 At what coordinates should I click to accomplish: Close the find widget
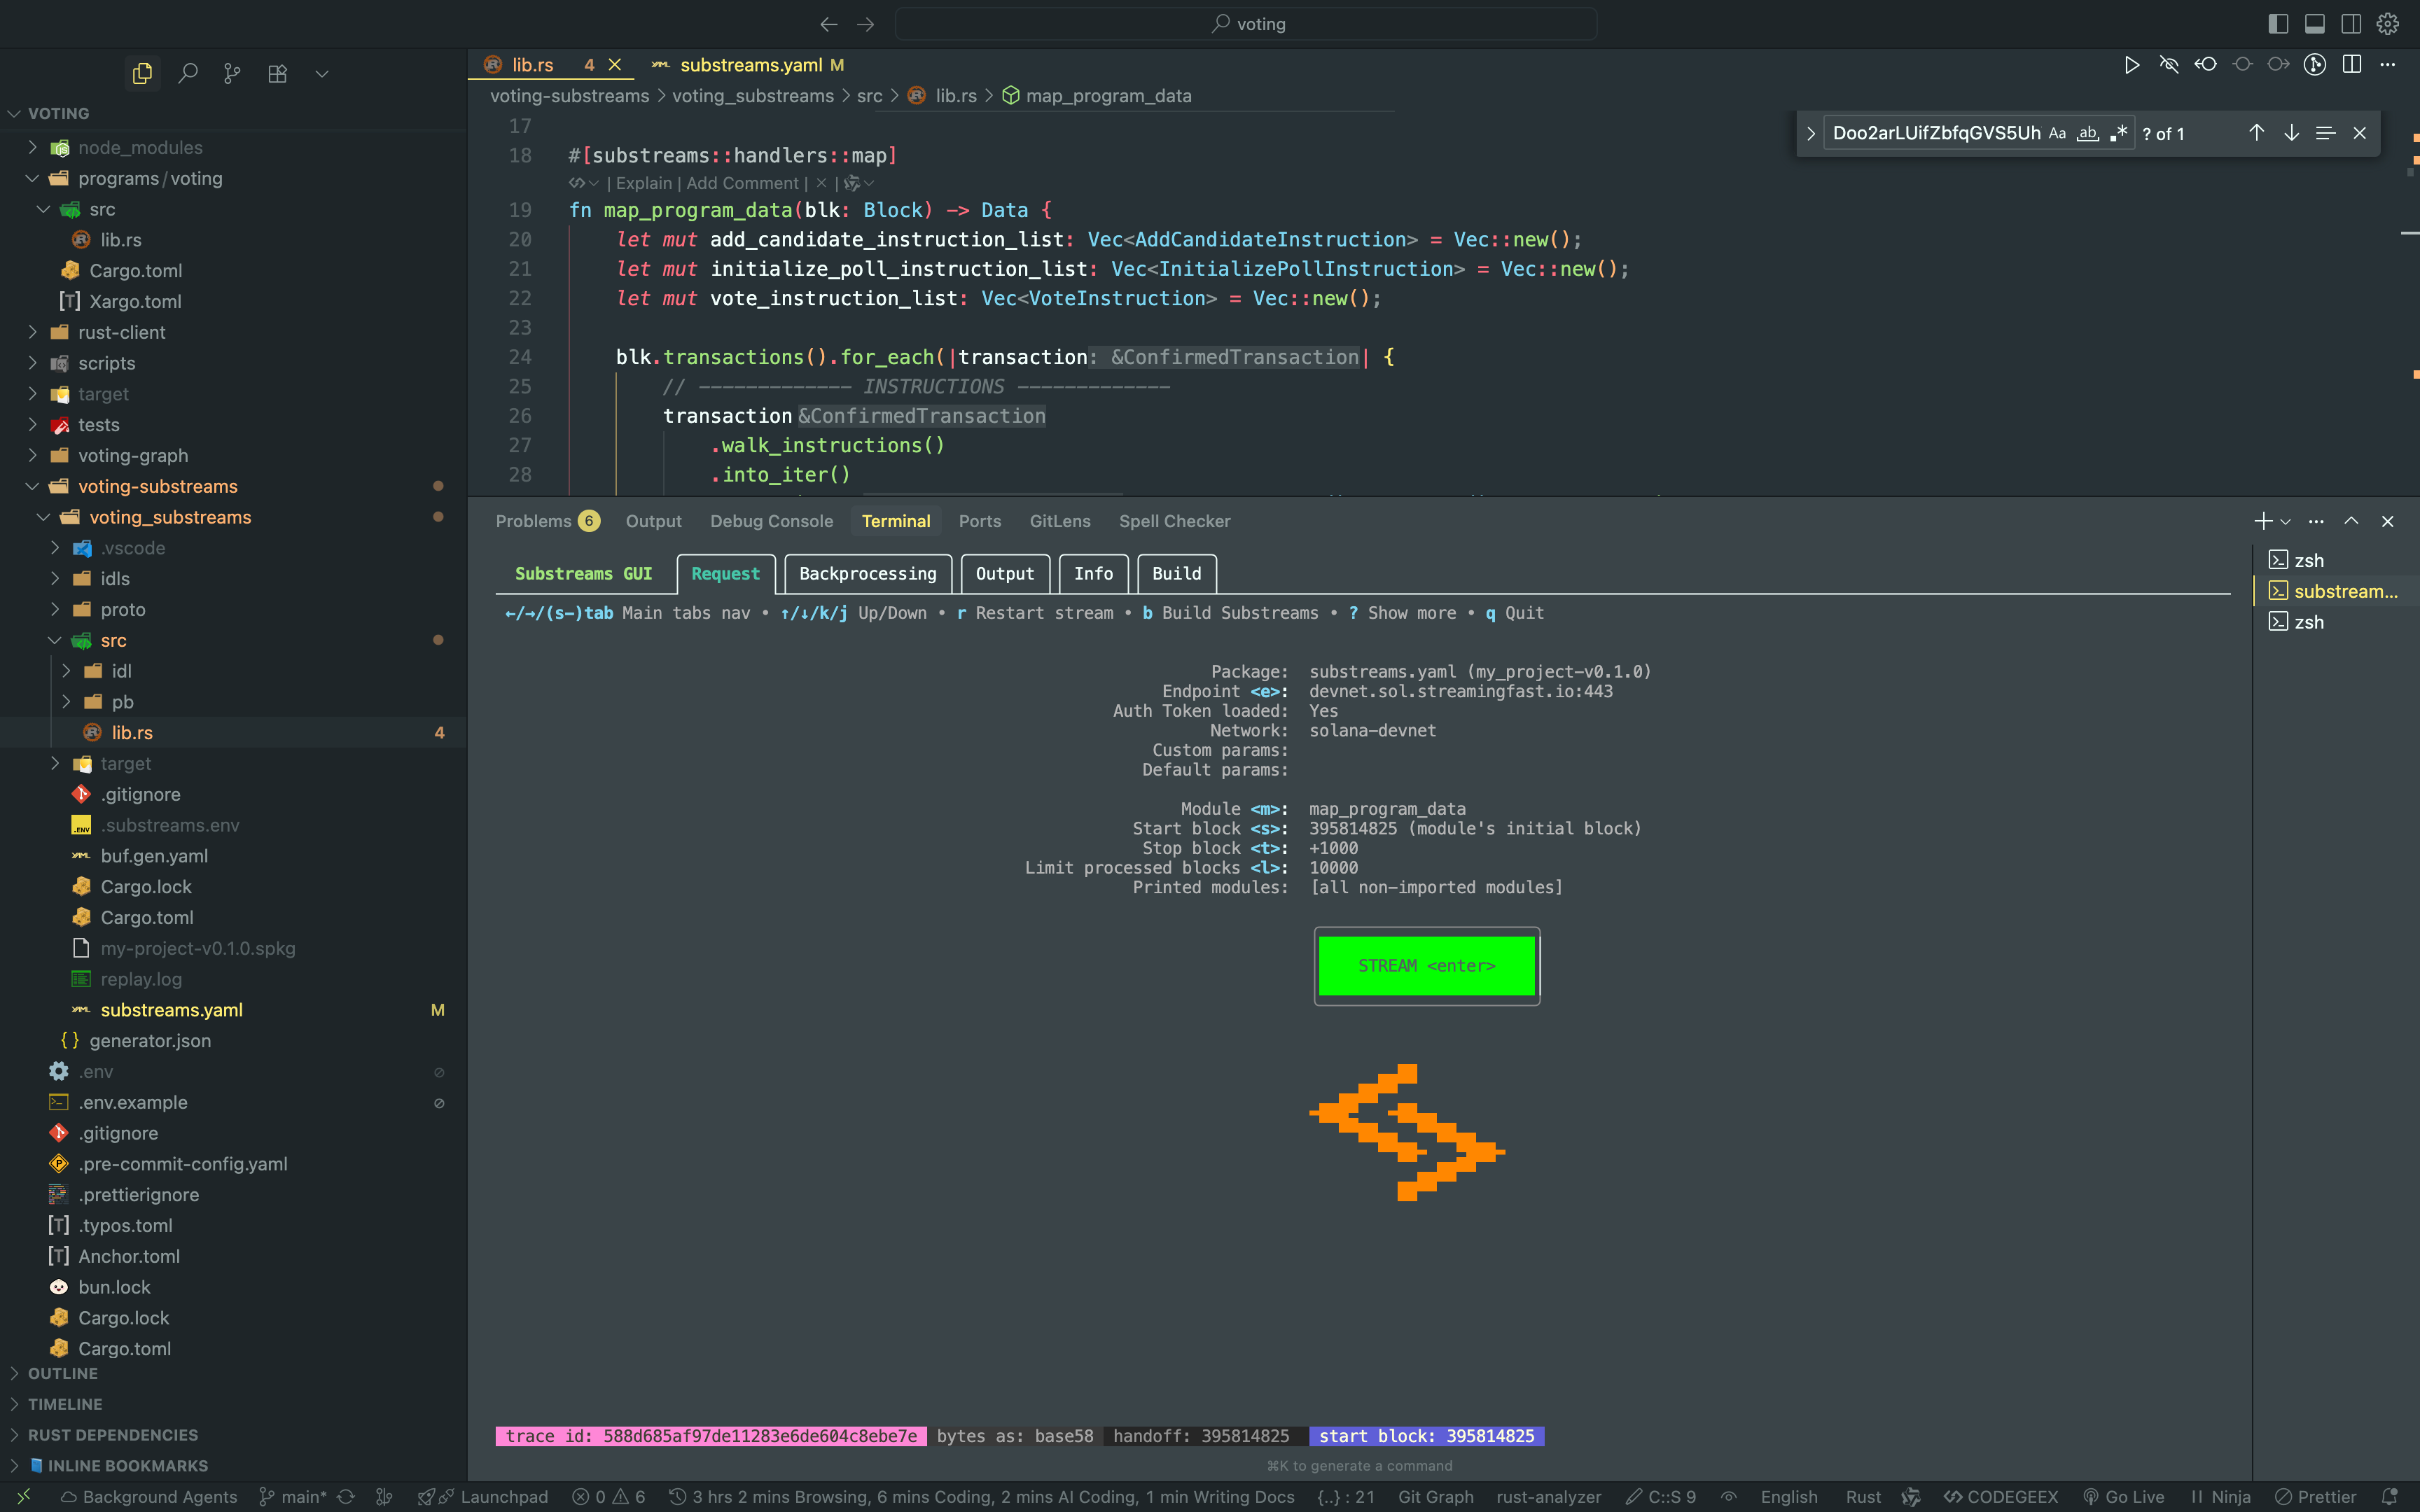[x=2360, y=133]
